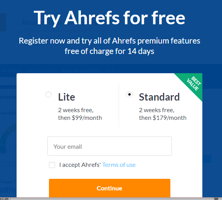Click the chevron next to Tools
The width and height of the screenshot is (222, 200).
[x=118, y=71]
